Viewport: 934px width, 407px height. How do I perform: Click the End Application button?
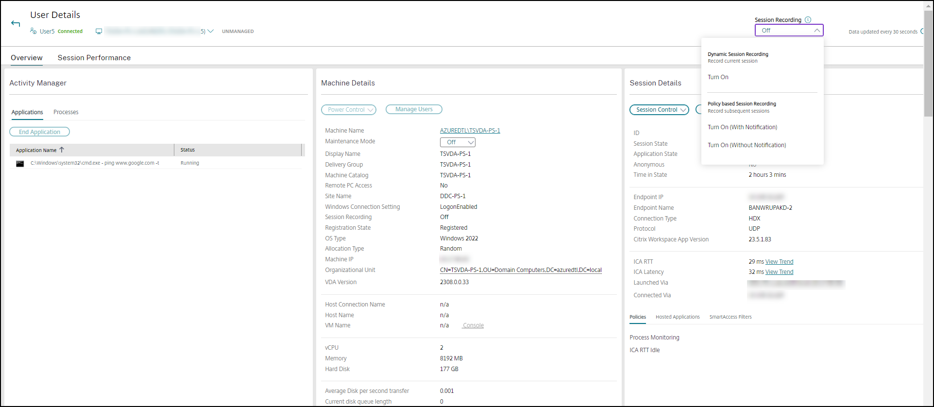39,132
